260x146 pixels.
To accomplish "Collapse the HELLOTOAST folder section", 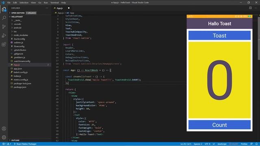I will tap(17, 17).
